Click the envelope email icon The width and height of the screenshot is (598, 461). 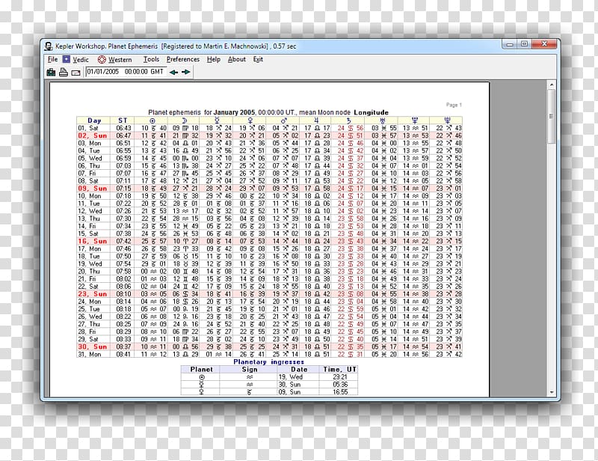pyautogui.click(x=75, y=72)
